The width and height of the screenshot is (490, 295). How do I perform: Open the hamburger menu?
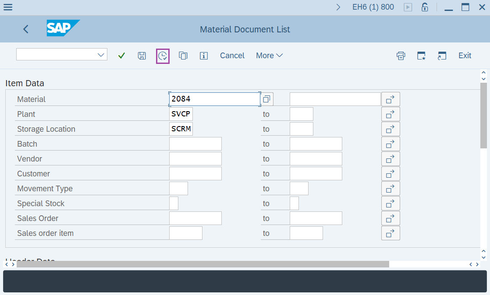[8, 7]
